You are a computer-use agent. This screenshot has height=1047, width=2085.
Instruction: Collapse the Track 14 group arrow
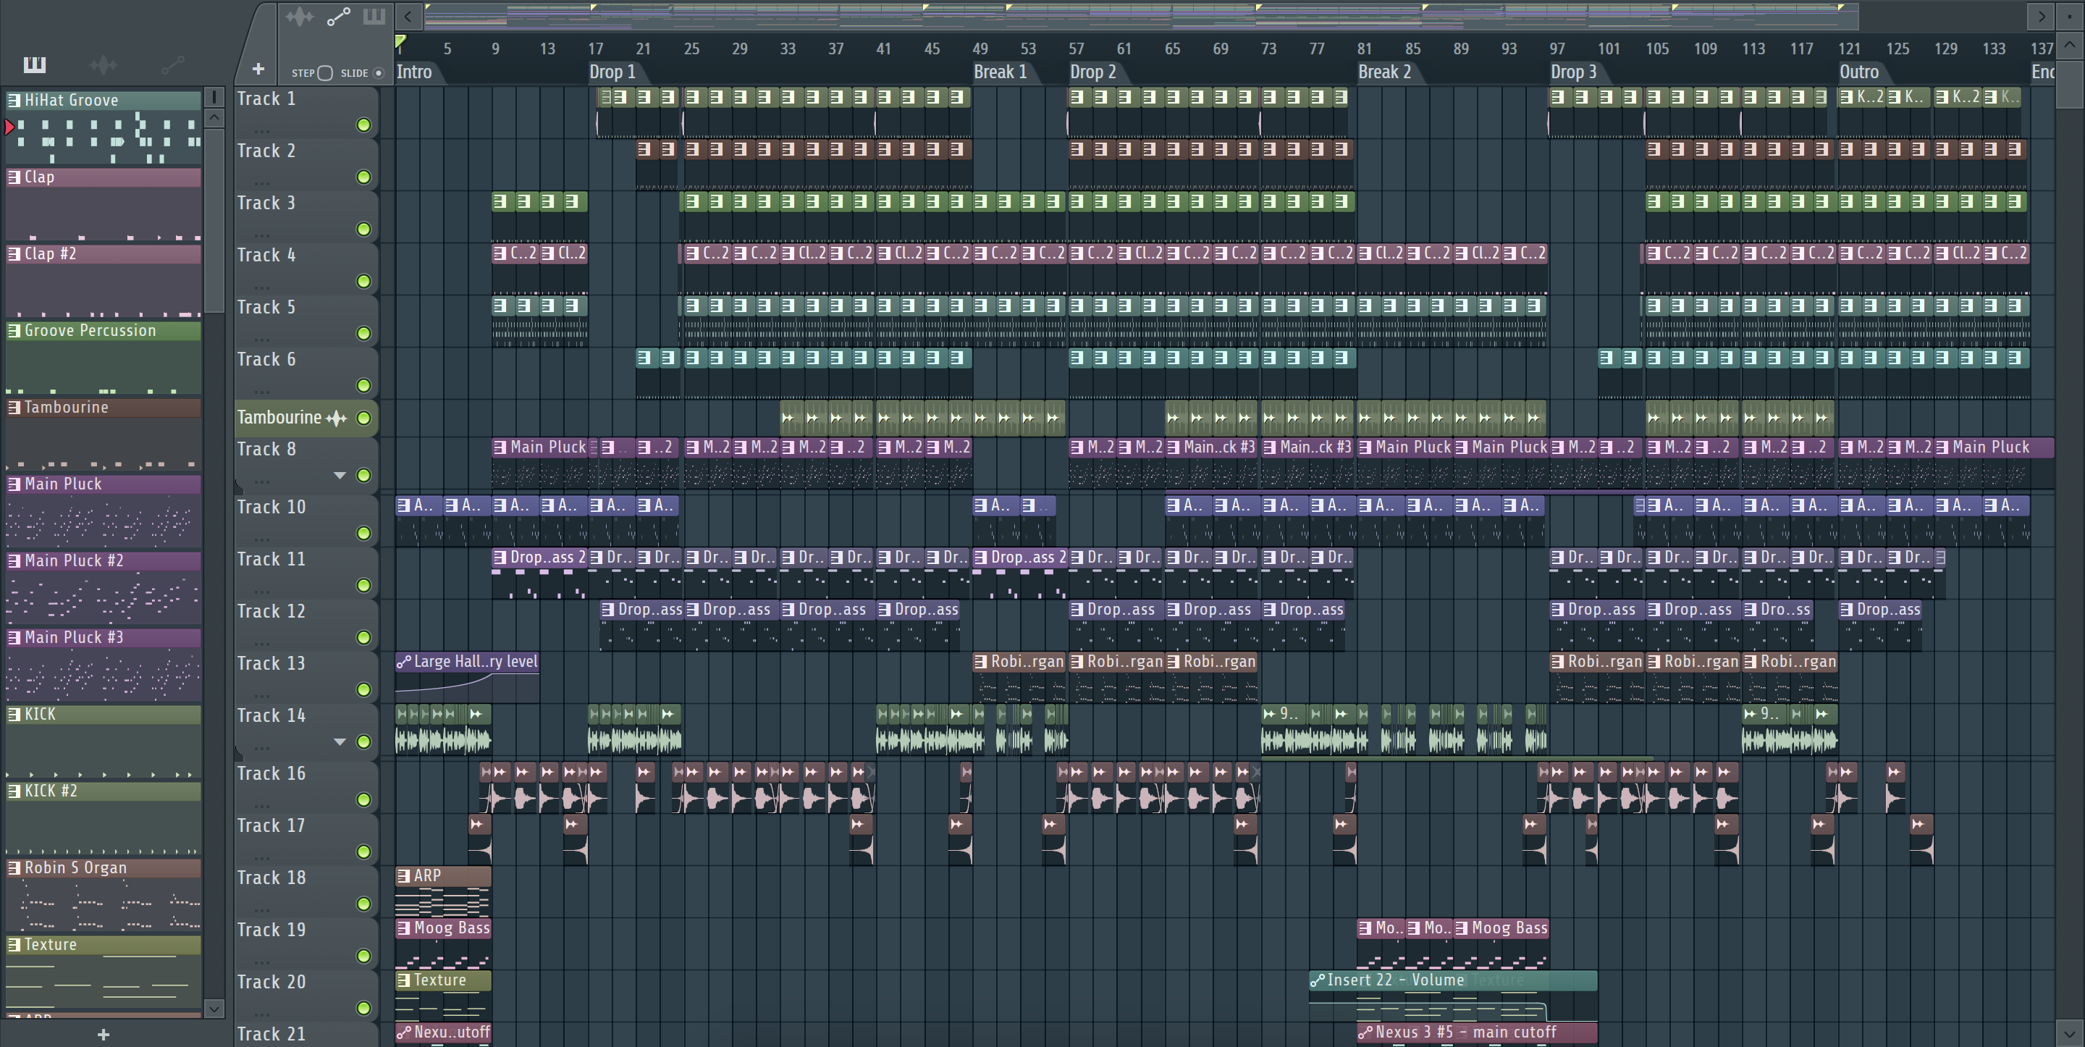tap(340, 741)
